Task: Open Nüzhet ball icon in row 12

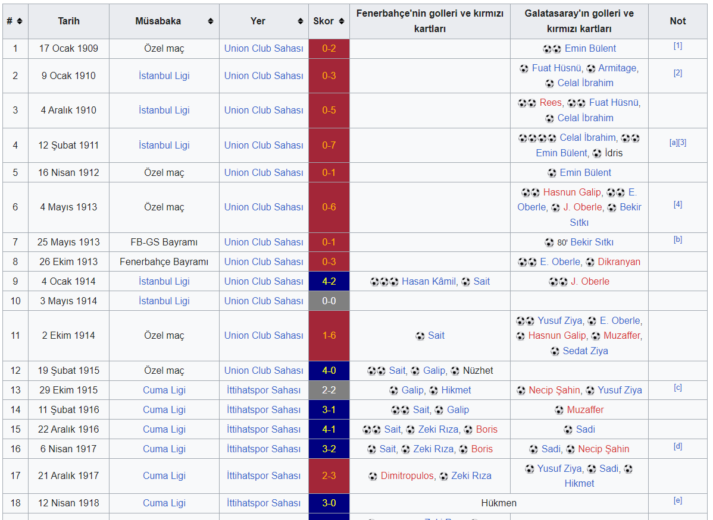Action: [455, 371]
